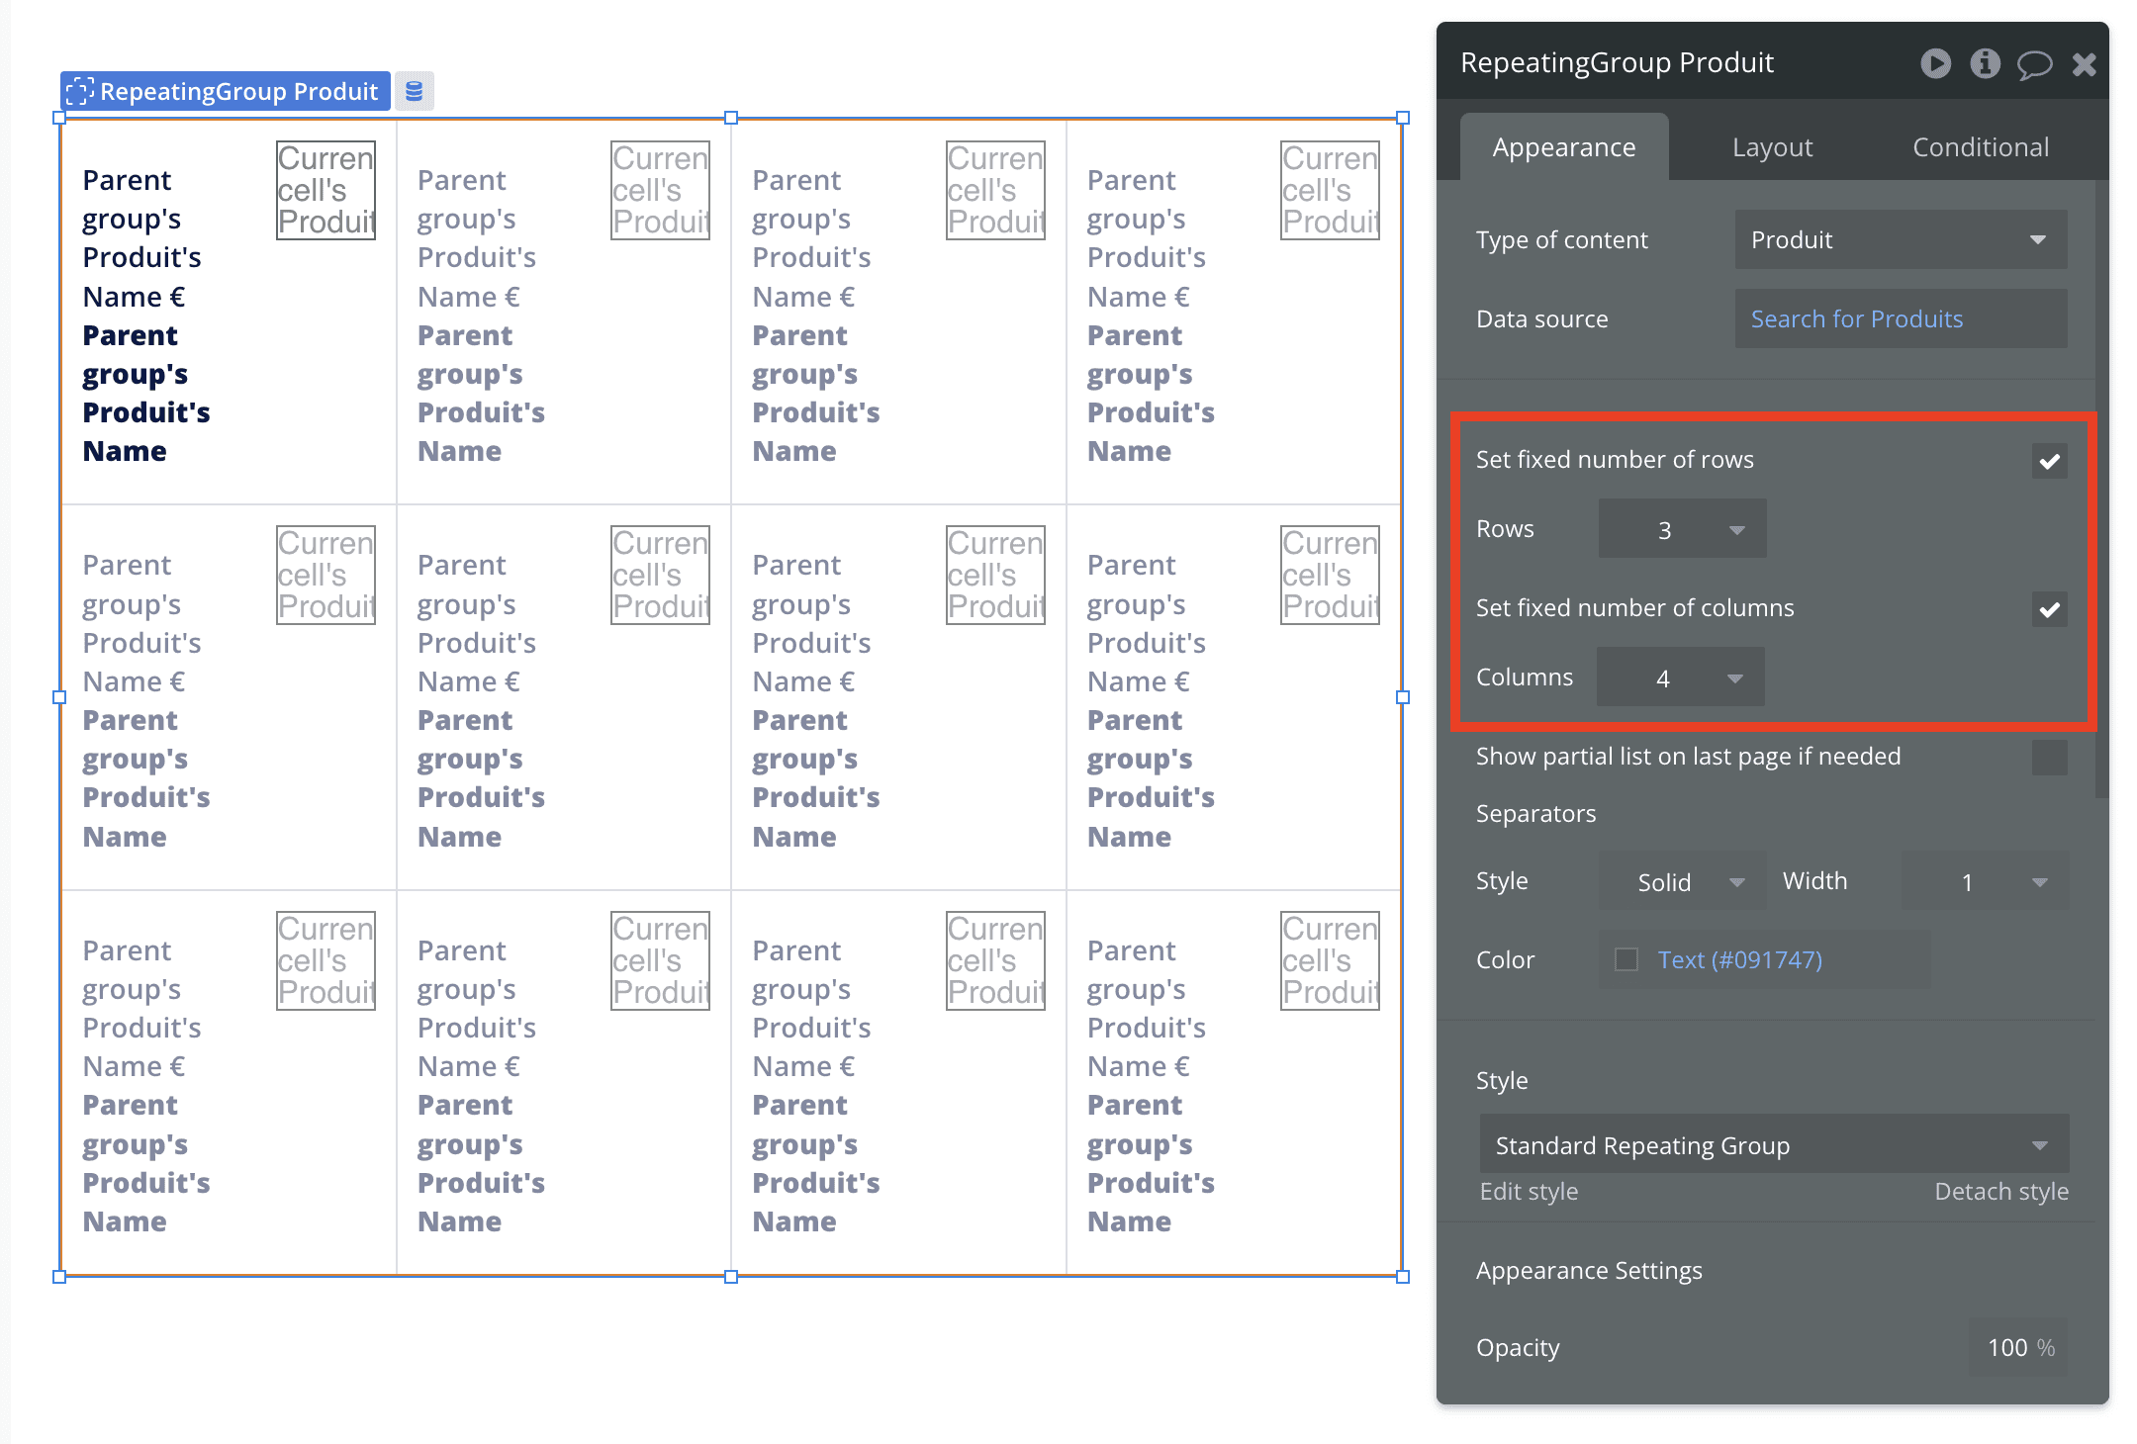Open the Rows count dropdown
Screen dimensions: 2137x1444
click(1682, 530)
